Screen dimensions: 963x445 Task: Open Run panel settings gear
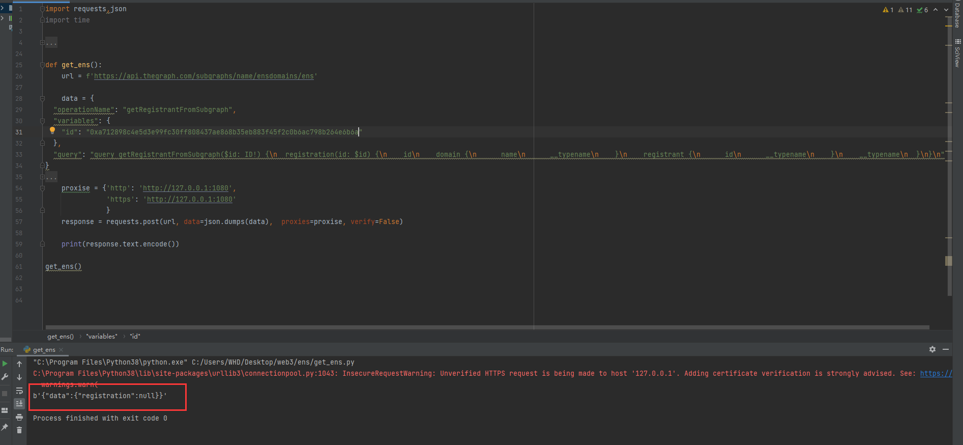point(932,349)
